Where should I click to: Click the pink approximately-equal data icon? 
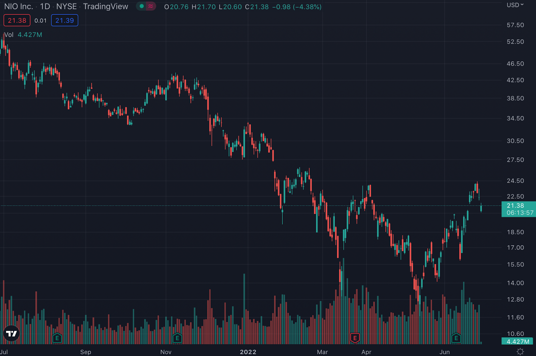click(151, 6)
